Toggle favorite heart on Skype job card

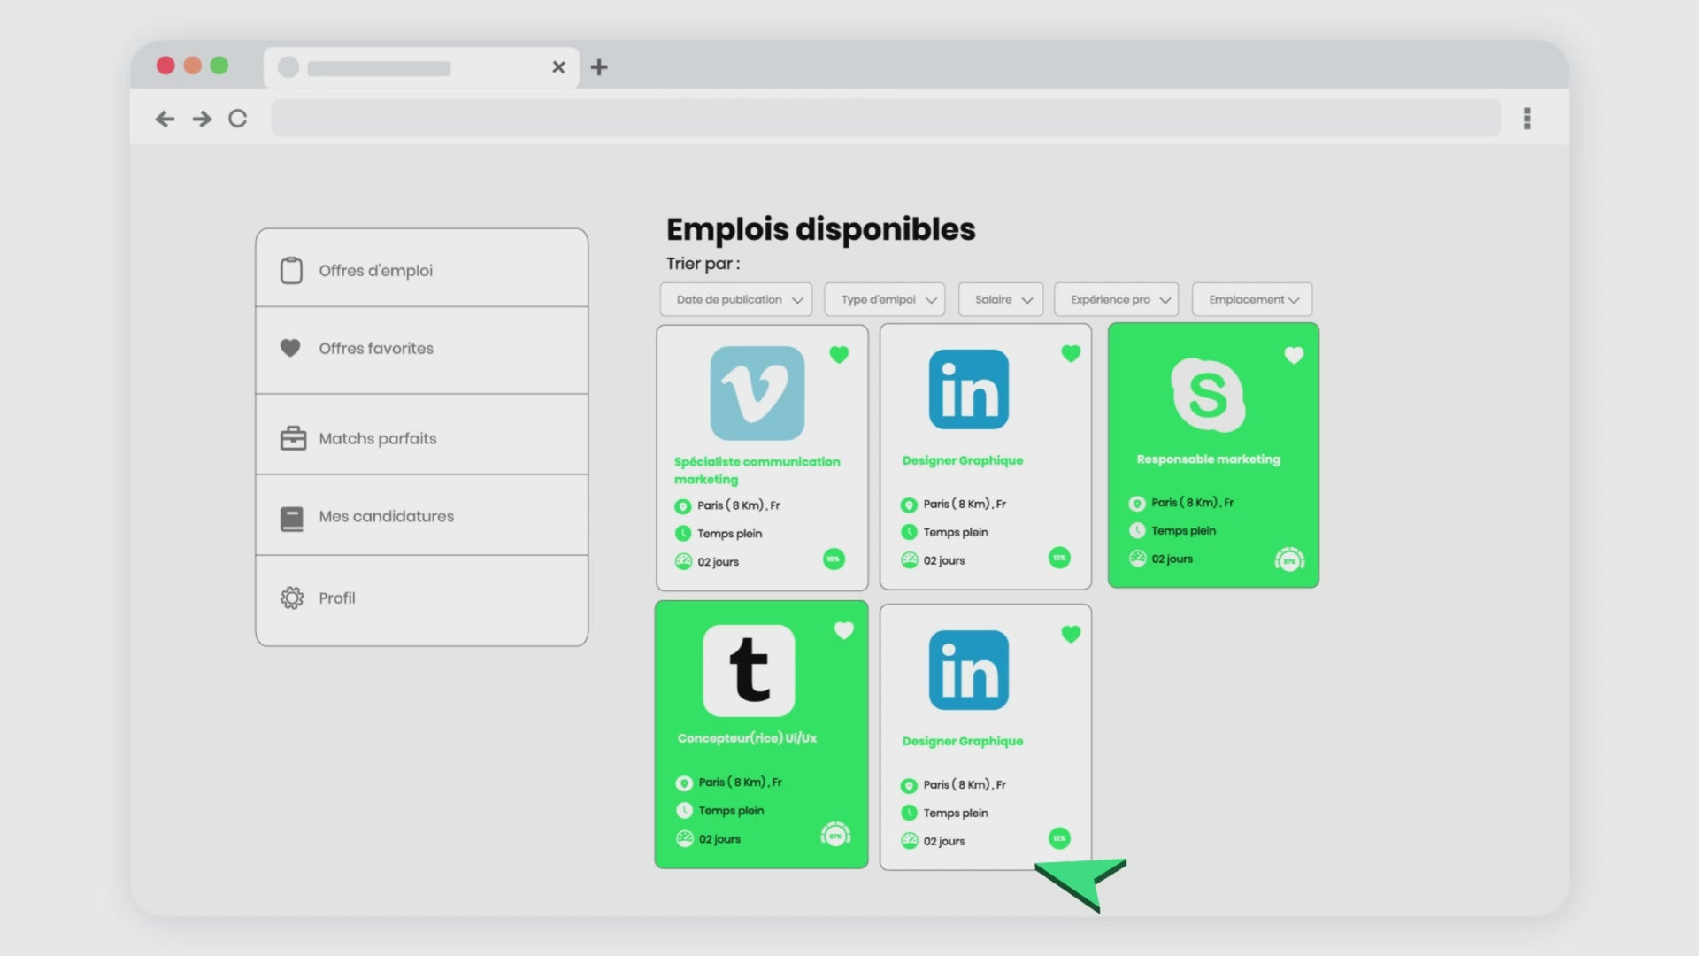coord(1294,356)
